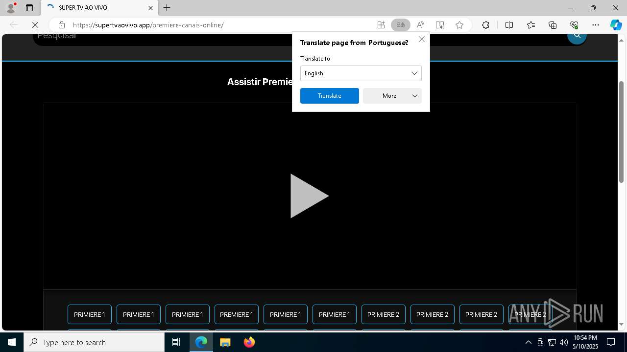Open split screen view
This screenshot has height=352, width=627.
pyautogui.click(x=509, y=25)
